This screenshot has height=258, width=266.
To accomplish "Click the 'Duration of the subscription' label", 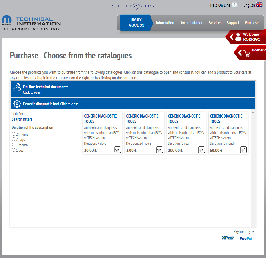I will (x=32, y=128).
